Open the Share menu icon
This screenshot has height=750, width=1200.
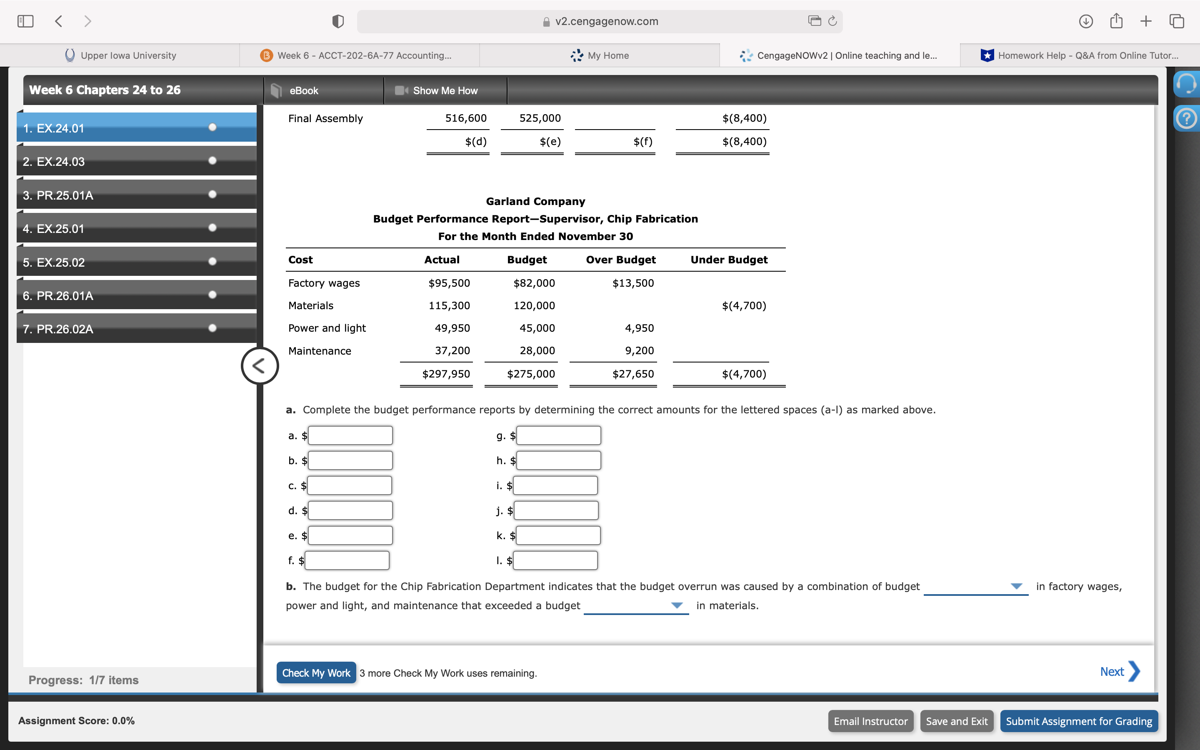tap(1116, 21)
